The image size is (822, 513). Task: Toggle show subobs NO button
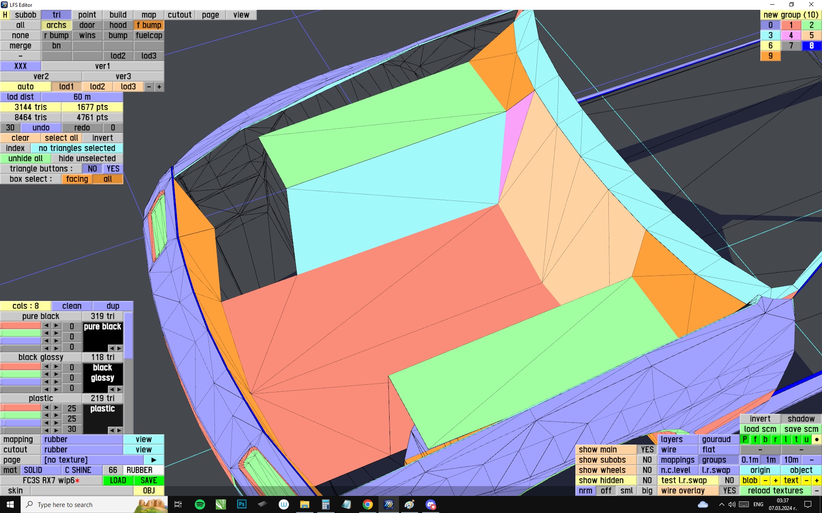pyautogui.click(x=647, y=460)
